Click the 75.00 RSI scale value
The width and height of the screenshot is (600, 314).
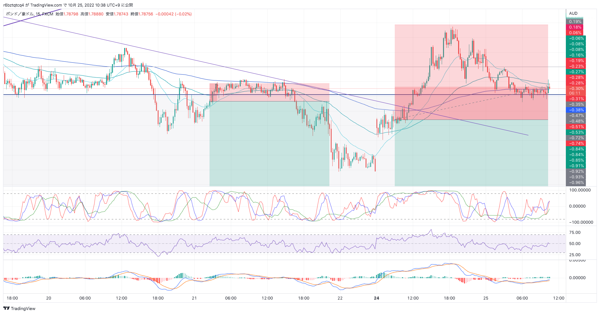[575, 233]
